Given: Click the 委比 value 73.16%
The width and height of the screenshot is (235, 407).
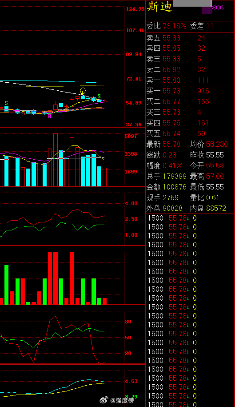Looking at the screenshot, I should [x=175, y=26].
